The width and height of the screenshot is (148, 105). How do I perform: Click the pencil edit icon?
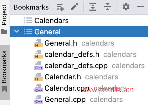point(75,6)
